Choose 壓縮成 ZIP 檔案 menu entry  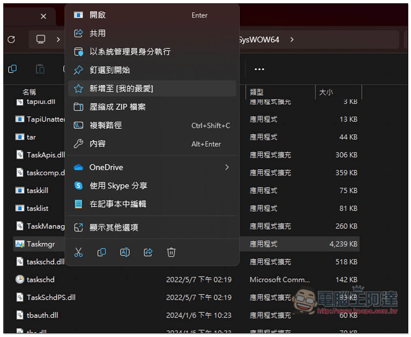coord(152,107)
